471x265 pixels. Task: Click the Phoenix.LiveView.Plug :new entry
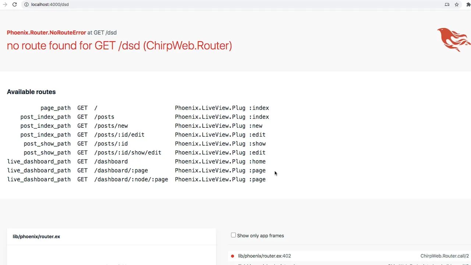point(219,126)
